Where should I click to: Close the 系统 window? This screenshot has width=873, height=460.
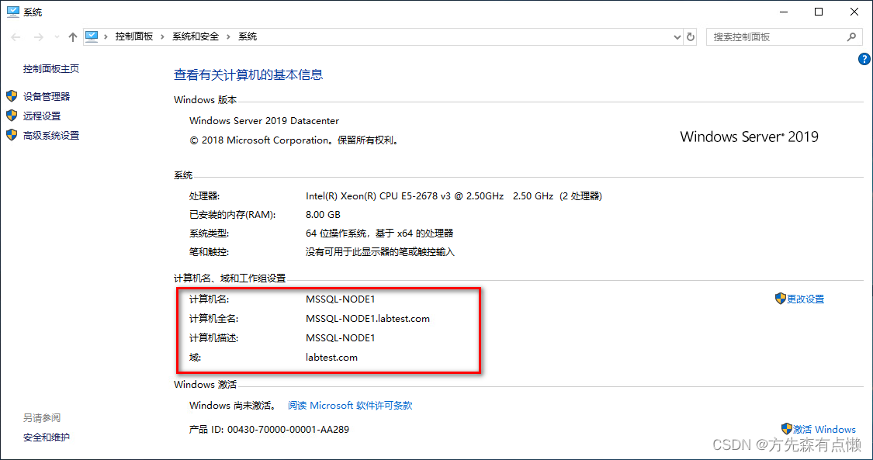[x=854, y=12]
